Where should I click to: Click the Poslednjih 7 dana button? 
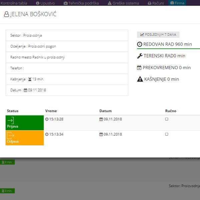(158, 35)
